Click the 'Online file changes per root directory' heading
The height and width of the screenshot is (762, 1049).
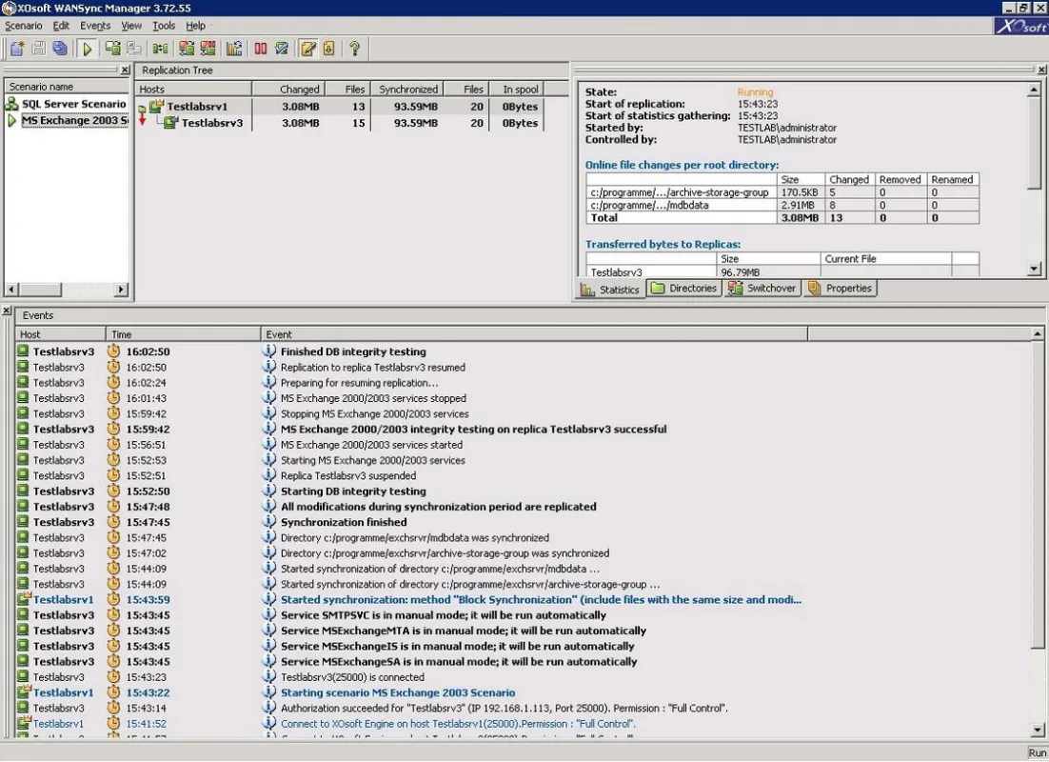tap(682, 165)
